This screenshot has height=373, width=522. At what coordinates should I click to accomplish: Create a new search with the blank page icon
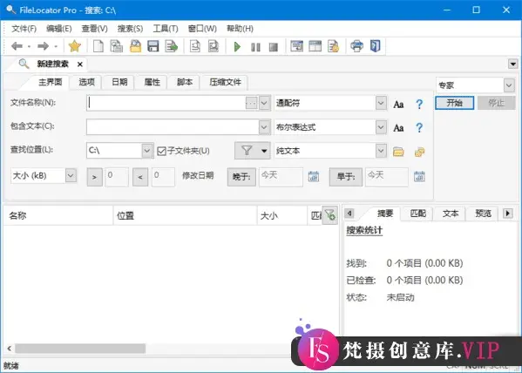(x=98, y=46)
